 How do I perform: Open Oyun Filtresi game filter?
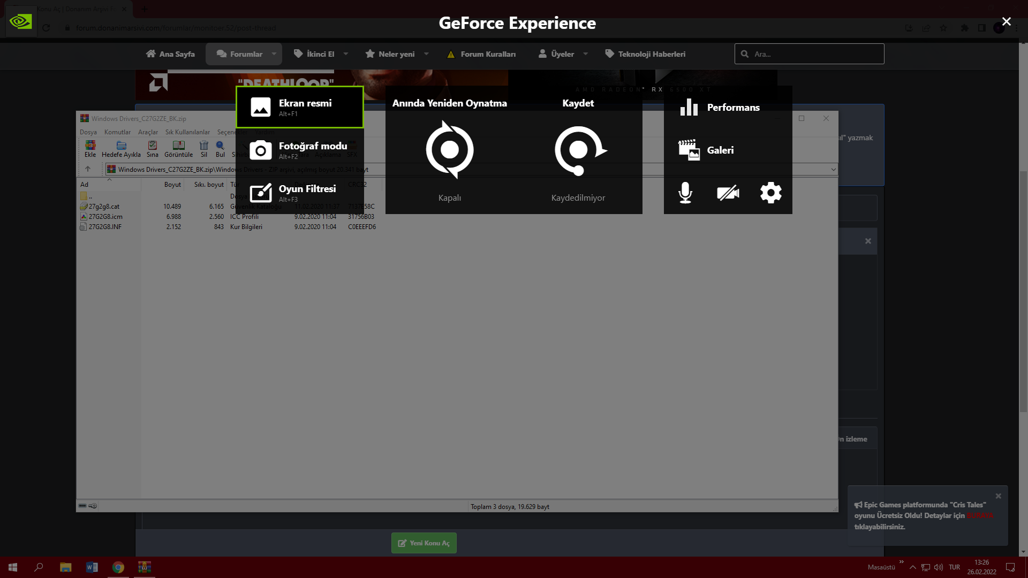(299, 193)
